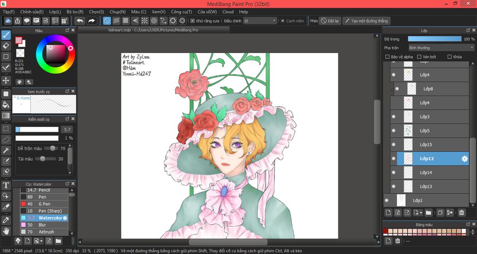Select the Eyedropper tool

pos(6,220)
